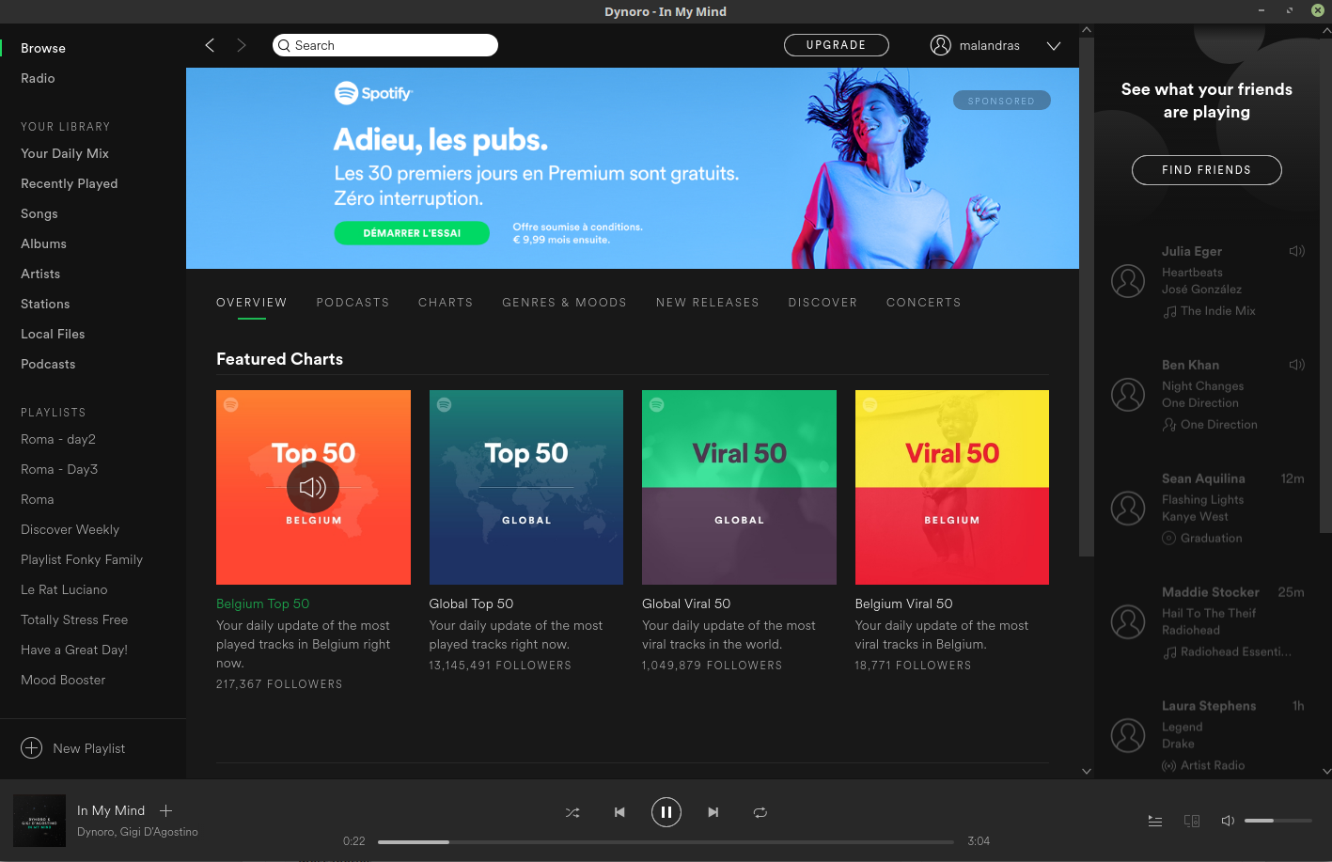The height and width of the screenshot is (862, 1332).
Task: Toggle shuffle playback
Action: coord(572,812)
